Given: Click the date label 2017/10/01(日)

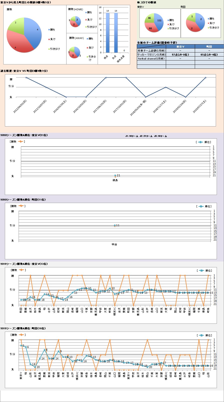Looking at the screenshot, I should [120, 106].
